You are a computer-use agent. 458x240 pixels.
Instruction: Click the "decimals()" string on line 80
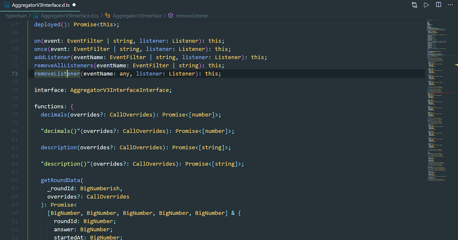(x=61, y=131)
